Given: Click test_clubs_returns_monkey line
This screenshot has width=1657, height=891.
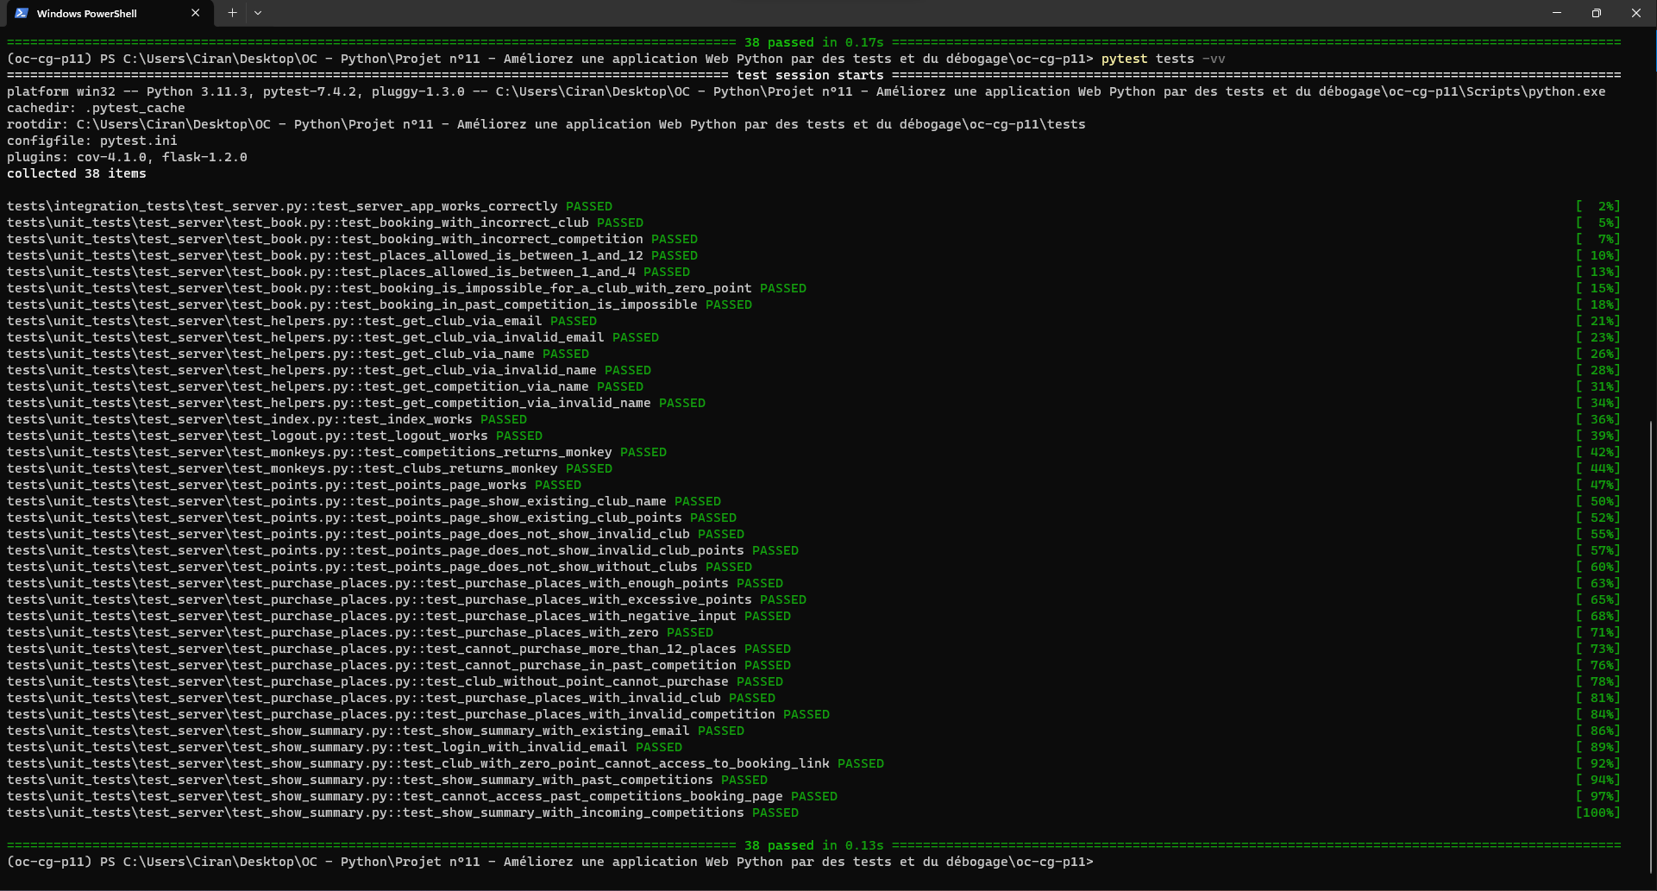Looking at the screenshot, I should click(x=310, y=468).
